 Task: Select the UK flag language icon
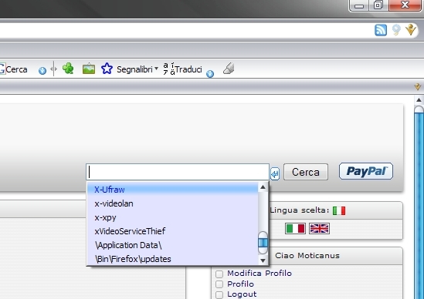coord(319,229)
